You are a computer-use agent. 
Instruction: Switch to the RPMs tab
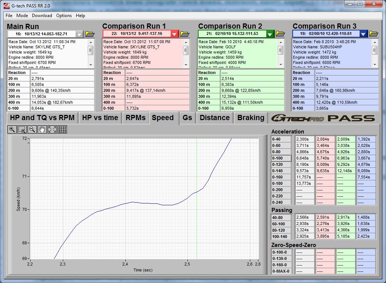[135, 118]
